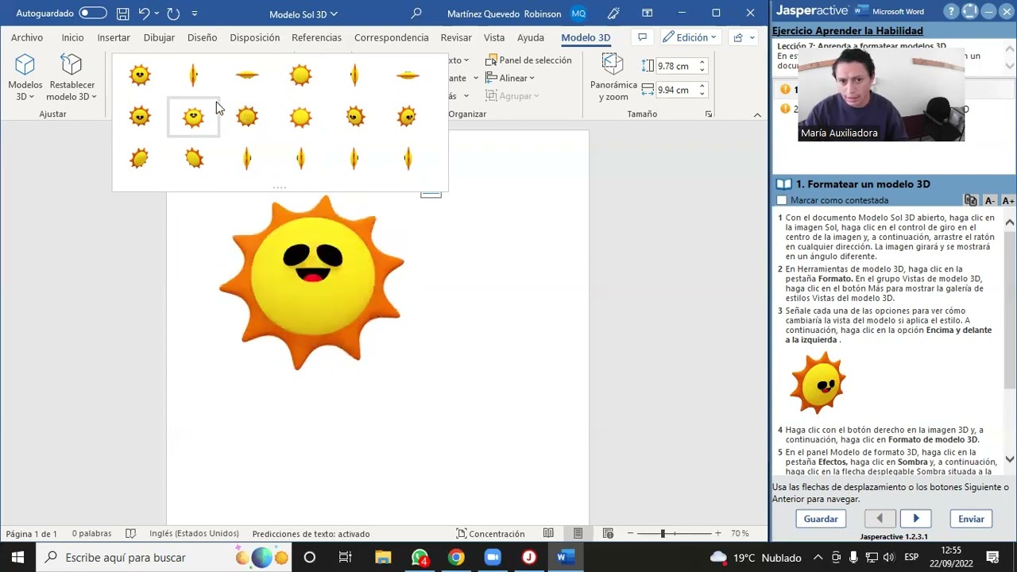This screenshot has height=572, width=1017.
Task: Click the zoom slider handle in the status bar
Action: pos(663,534)
